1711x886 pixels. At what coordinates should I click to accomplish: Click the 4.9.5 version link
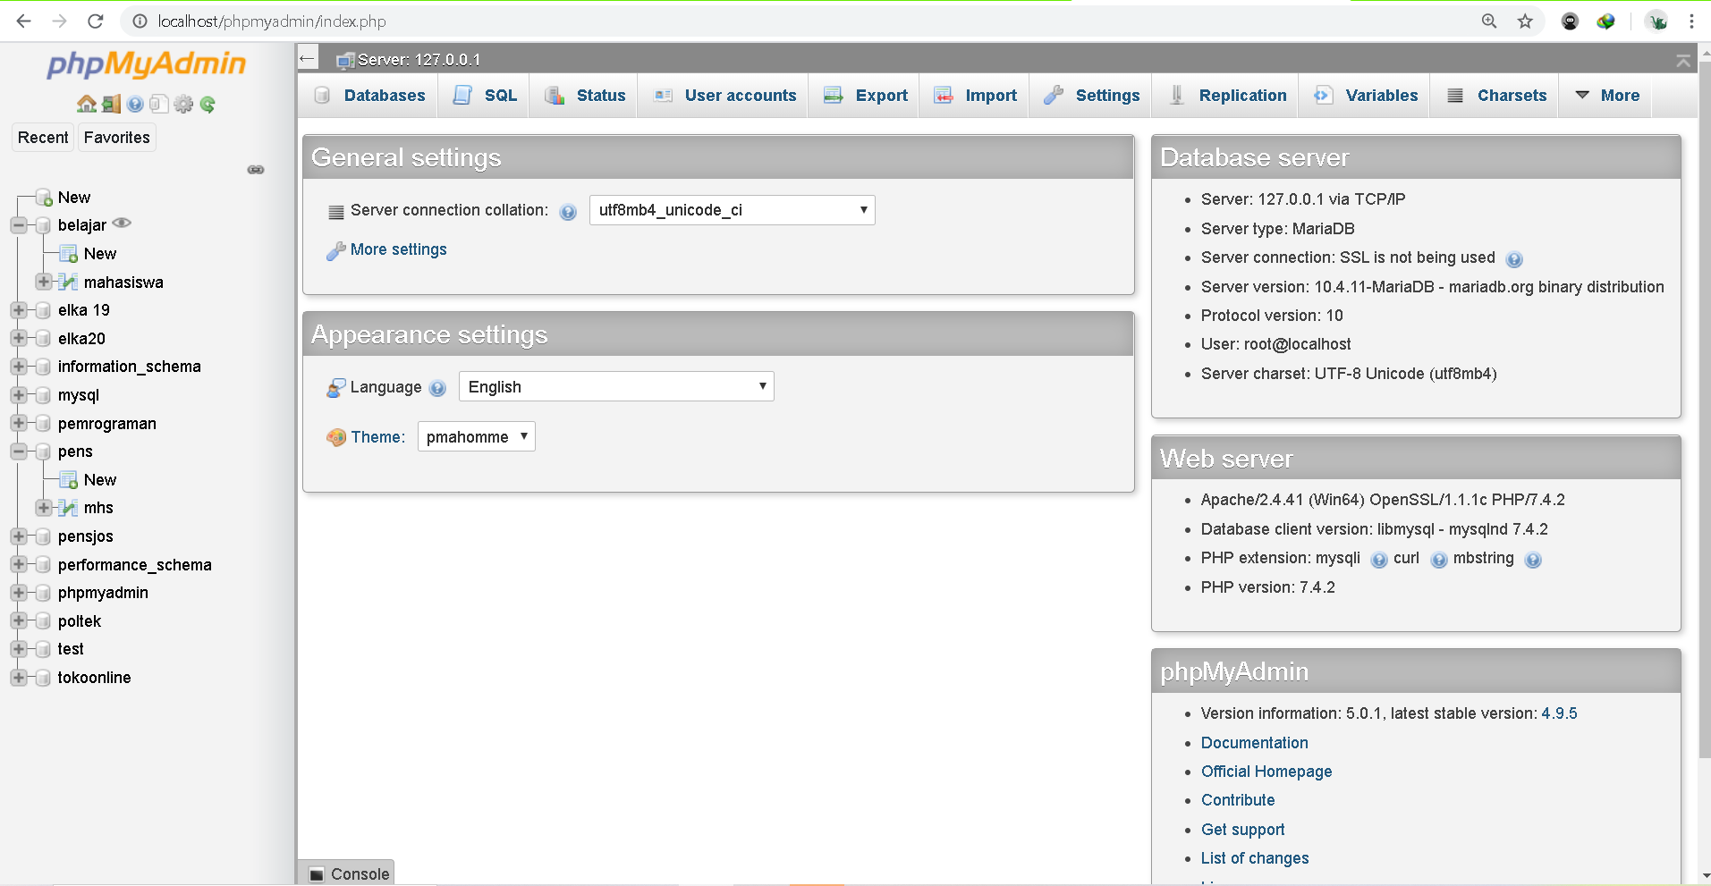(x=1559, y=713)
